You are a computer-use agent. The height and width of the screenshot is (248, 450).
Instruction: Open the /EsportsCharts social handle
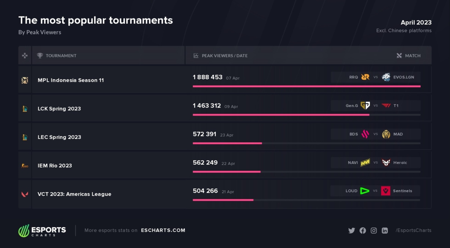[413, 230]
